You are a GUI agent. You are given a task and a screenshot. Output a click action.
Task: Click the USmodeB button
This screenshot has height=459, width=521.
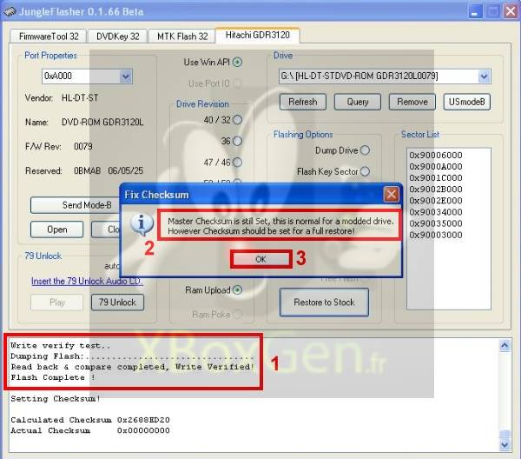467,102
